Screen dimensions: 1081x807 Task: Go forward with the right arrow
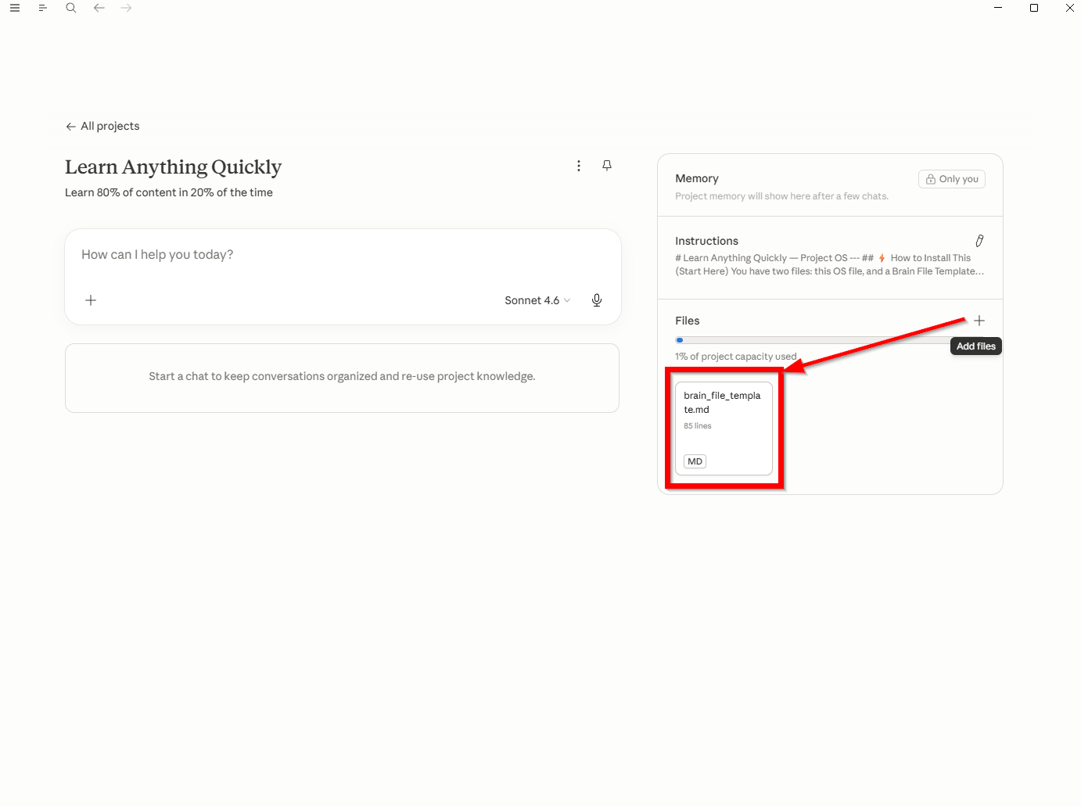127,8
